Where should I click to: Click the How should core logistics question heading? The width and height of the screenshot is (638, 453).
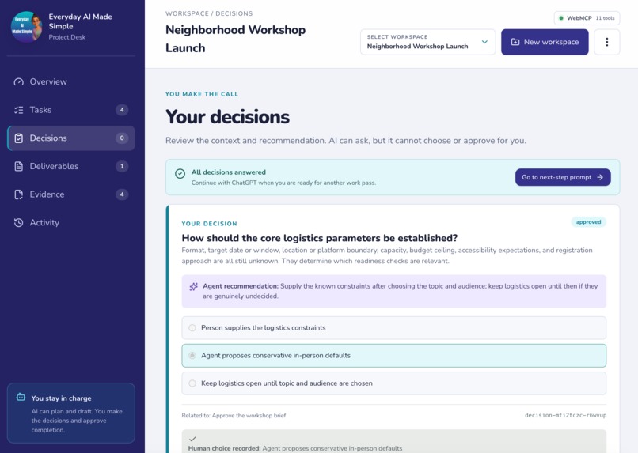pos(320,238)
